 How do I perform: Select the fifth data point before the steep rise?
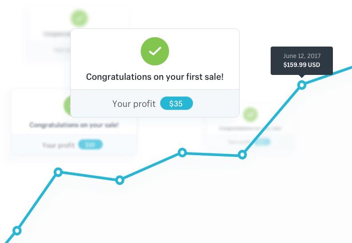pos(242,155)
